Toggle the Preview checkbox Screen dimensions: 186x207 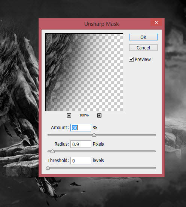point(131,60)
